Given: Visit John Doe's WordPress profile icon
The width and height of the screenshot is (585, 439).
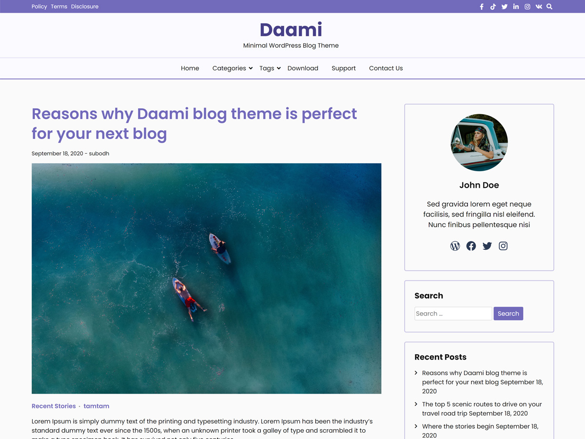Looking at the screenshot, I should click(455, 246).
